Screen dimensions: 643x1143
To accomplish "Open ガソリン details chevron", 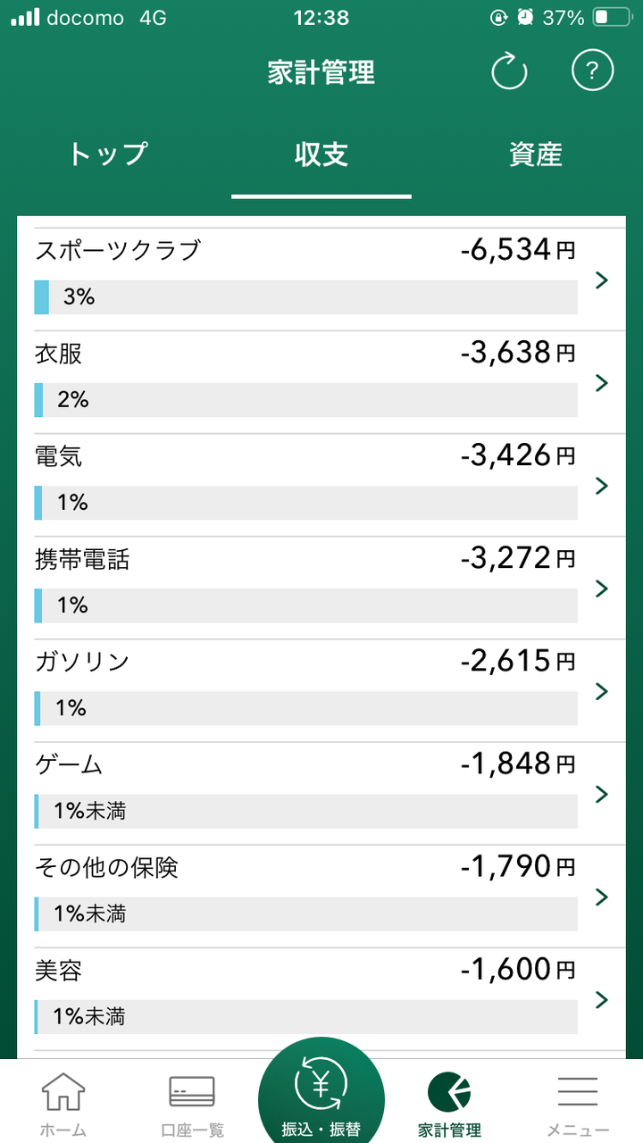I will [x=602, y=691].
